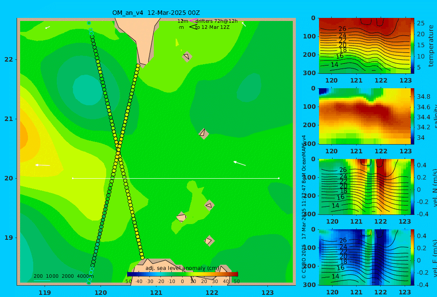Click the 'to 12 Mar 12Z' legend text
Screen dimensions: 437x297
(x=212, y=28)
